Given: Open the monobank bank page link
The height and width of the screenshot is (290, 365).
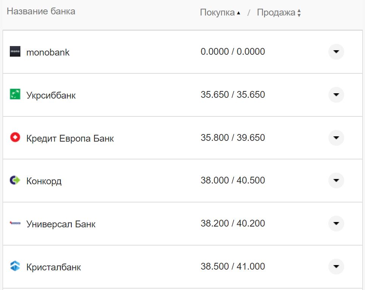Looking at the screenshot, I should [47, 52].
